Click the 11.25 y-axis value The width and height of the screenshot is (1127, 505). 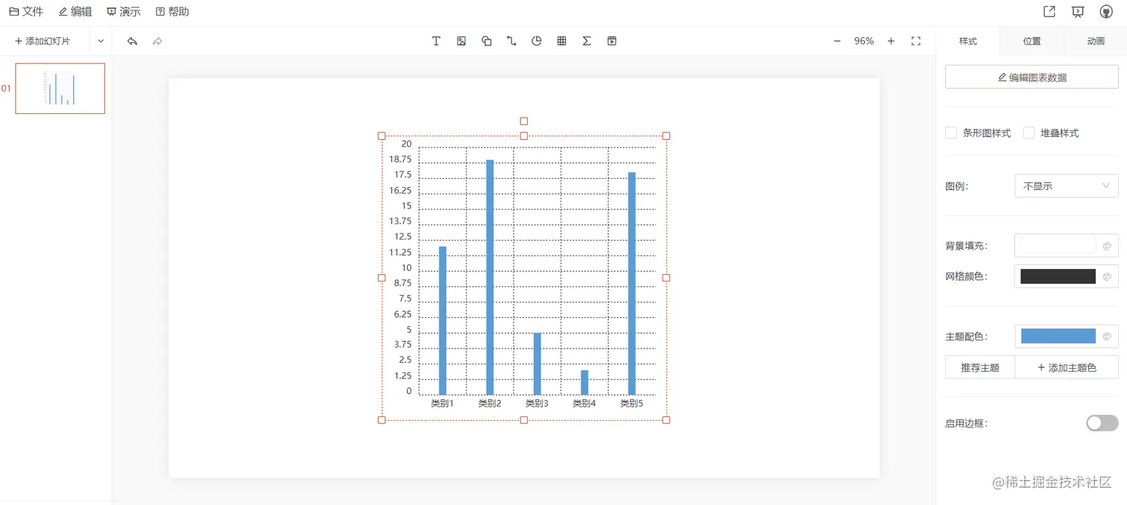point(400,252)
